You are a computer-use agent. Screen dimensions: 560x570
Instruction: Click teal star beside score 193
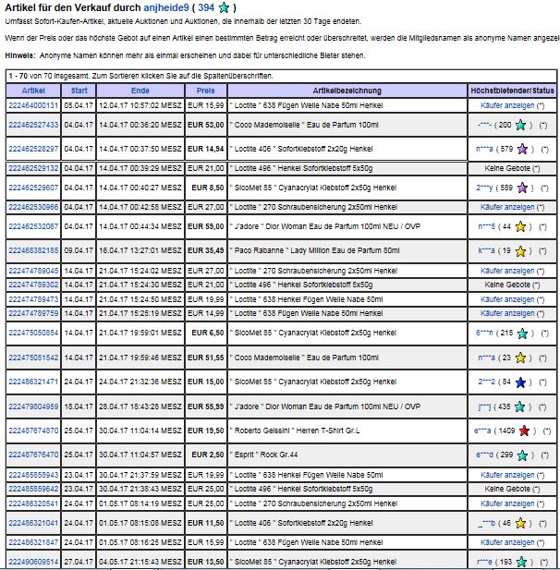point(521,562)
